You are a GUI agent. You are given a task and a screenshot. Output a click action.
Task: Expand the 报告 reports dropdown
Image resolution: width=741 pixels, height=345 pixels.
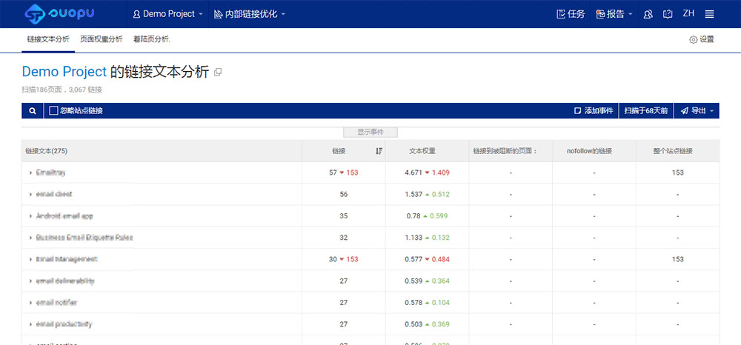click(x=614, y=14)
